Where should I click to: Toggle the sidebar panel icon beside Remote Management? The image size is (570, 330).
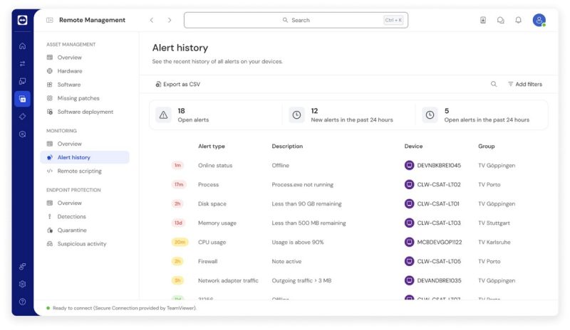pos(50,20)
